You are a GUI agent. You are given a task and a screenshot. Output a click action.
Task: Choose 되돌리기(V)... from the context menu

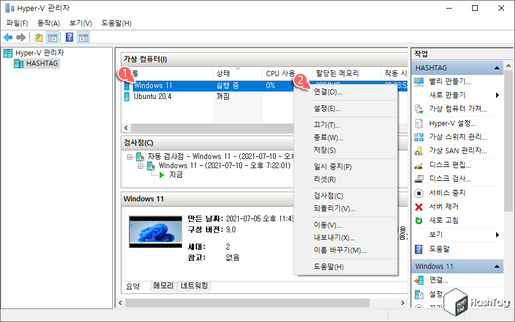(346, 208)
